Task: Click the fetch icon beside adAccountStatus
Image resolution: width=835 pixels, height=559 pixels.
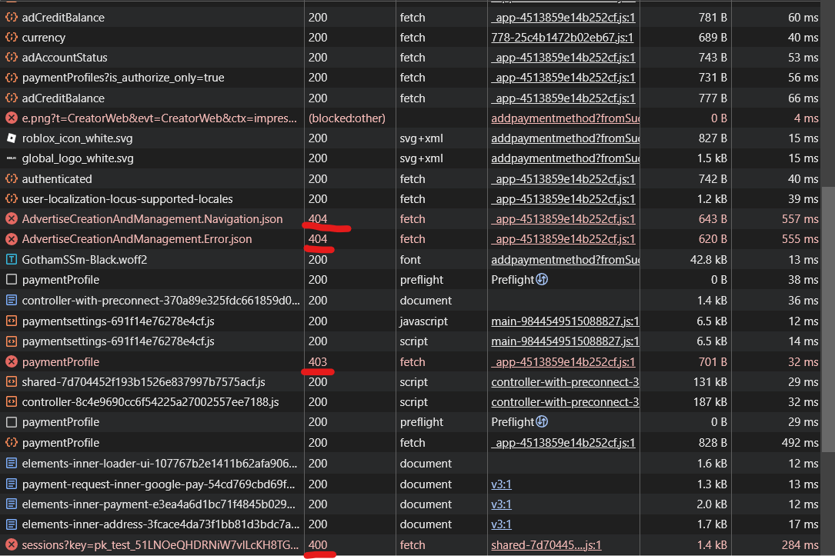Action: (12, 58)
